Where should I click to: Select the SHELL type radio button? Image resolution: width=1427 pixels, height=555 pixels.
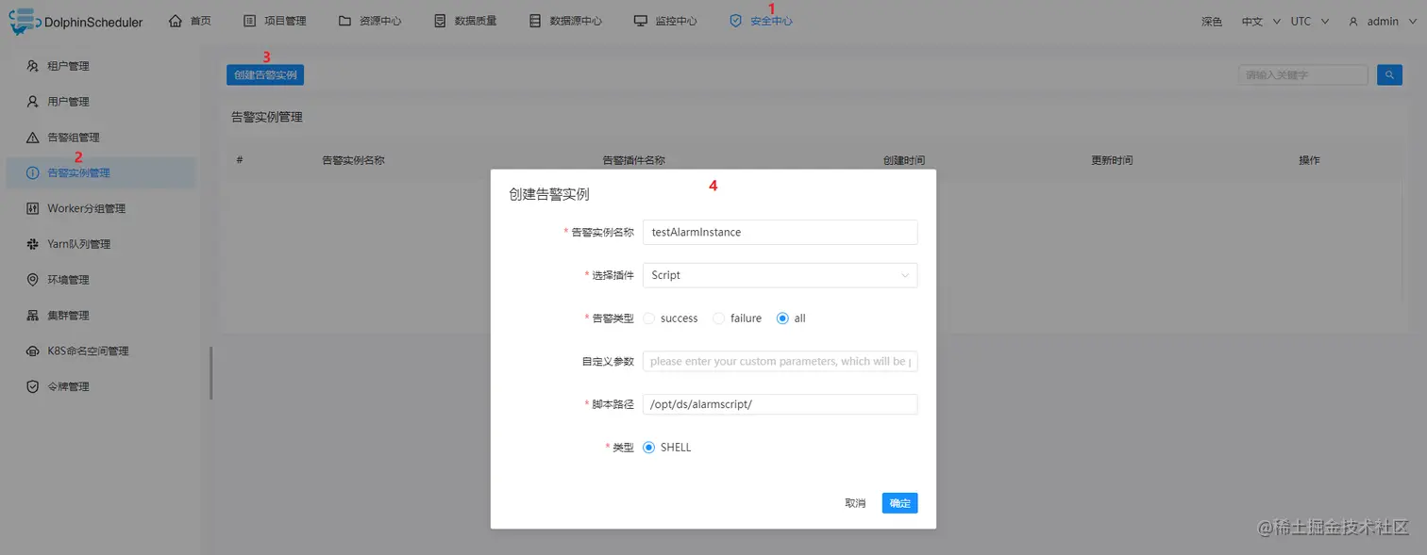pyautogui.click(x=649, y=447)
